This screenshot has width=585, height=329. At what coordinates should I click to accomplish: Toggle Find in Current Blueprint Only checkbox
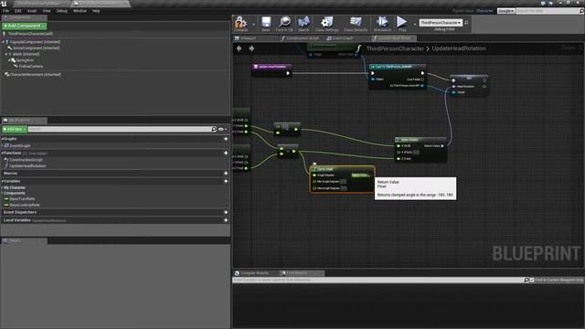pyautogui.click(x=532, y=280)
